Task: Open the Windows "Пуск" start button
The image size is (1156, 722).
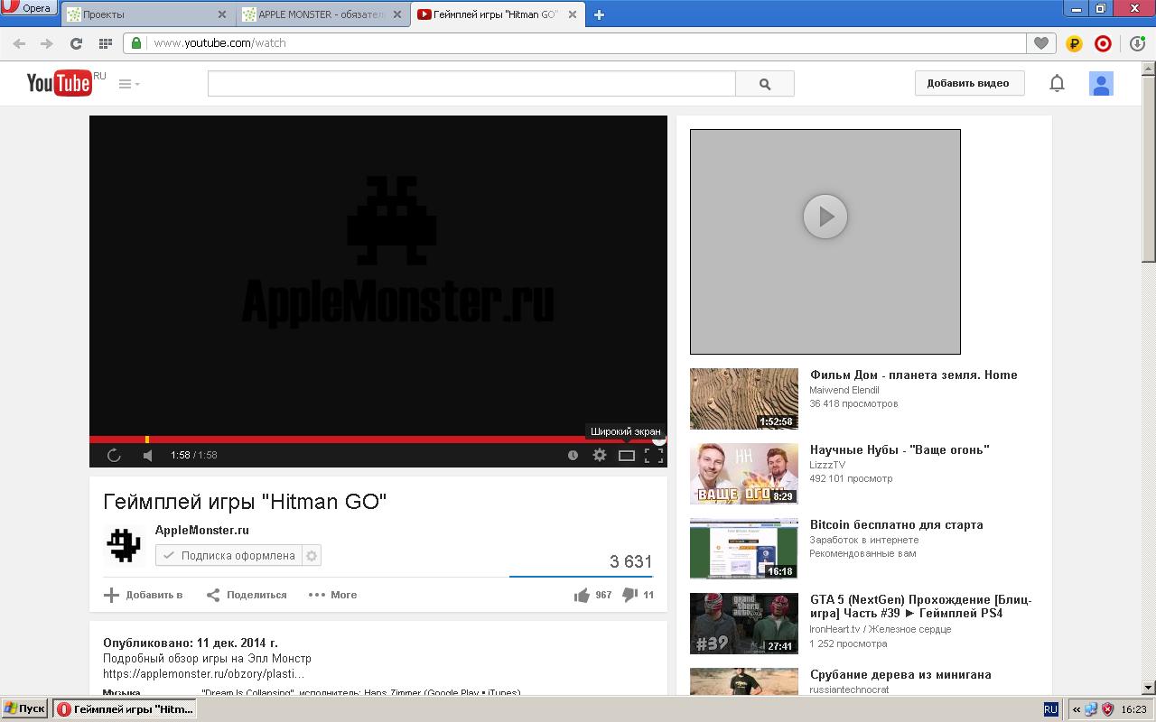Action: pos(24,709)
